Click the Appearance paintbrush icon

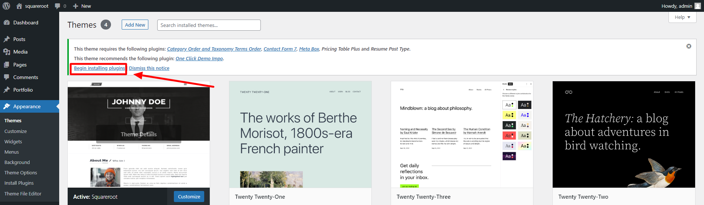[x=7, y=106]
